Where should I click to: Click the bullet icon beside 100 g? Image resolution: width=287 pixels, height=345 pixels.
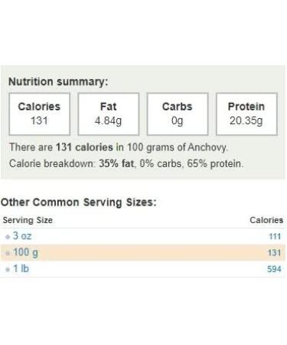8,253
